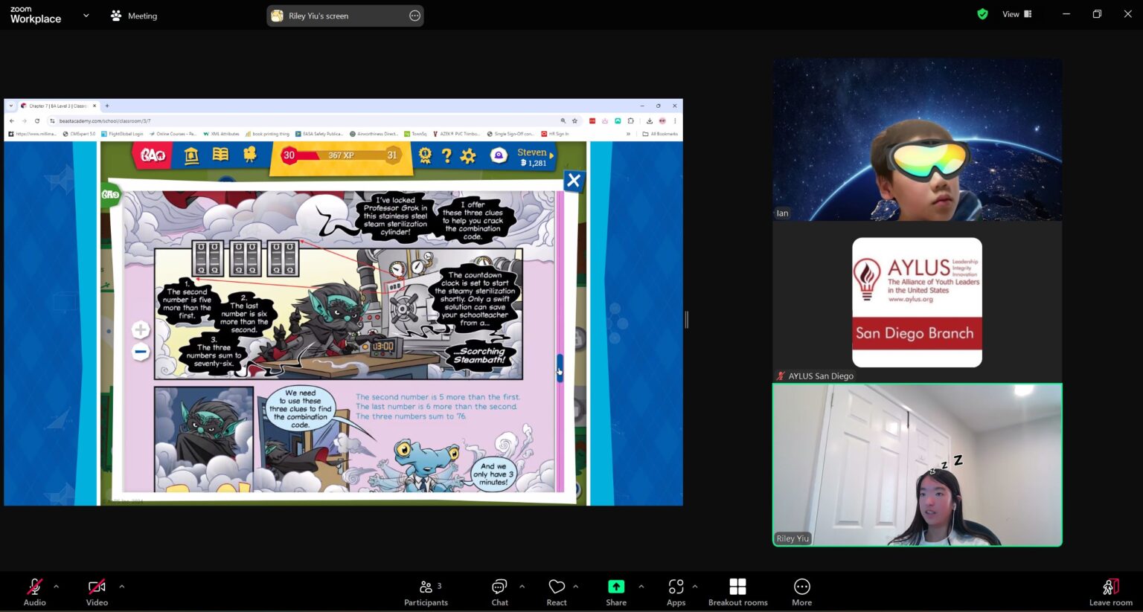Open Breakout rooms

click(737, 592)
